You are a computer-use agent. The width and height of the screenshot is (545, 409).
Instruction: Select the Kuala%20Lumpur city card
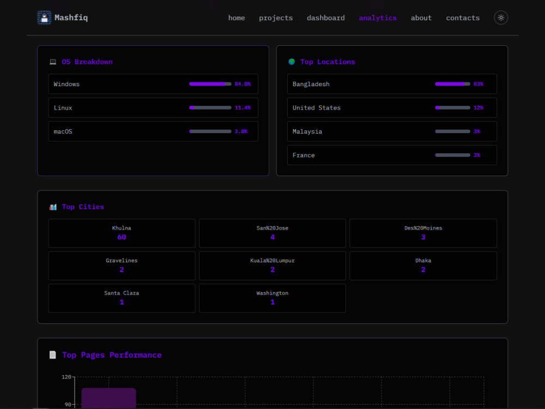click(272, 266)
